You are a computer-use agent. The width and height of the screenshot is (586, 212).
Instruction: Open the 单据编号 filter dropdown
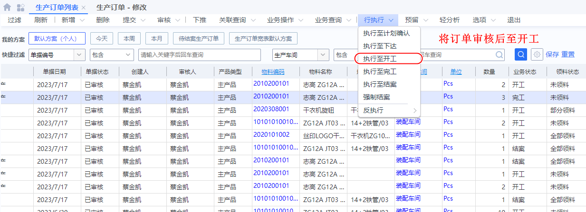point(79,55)
